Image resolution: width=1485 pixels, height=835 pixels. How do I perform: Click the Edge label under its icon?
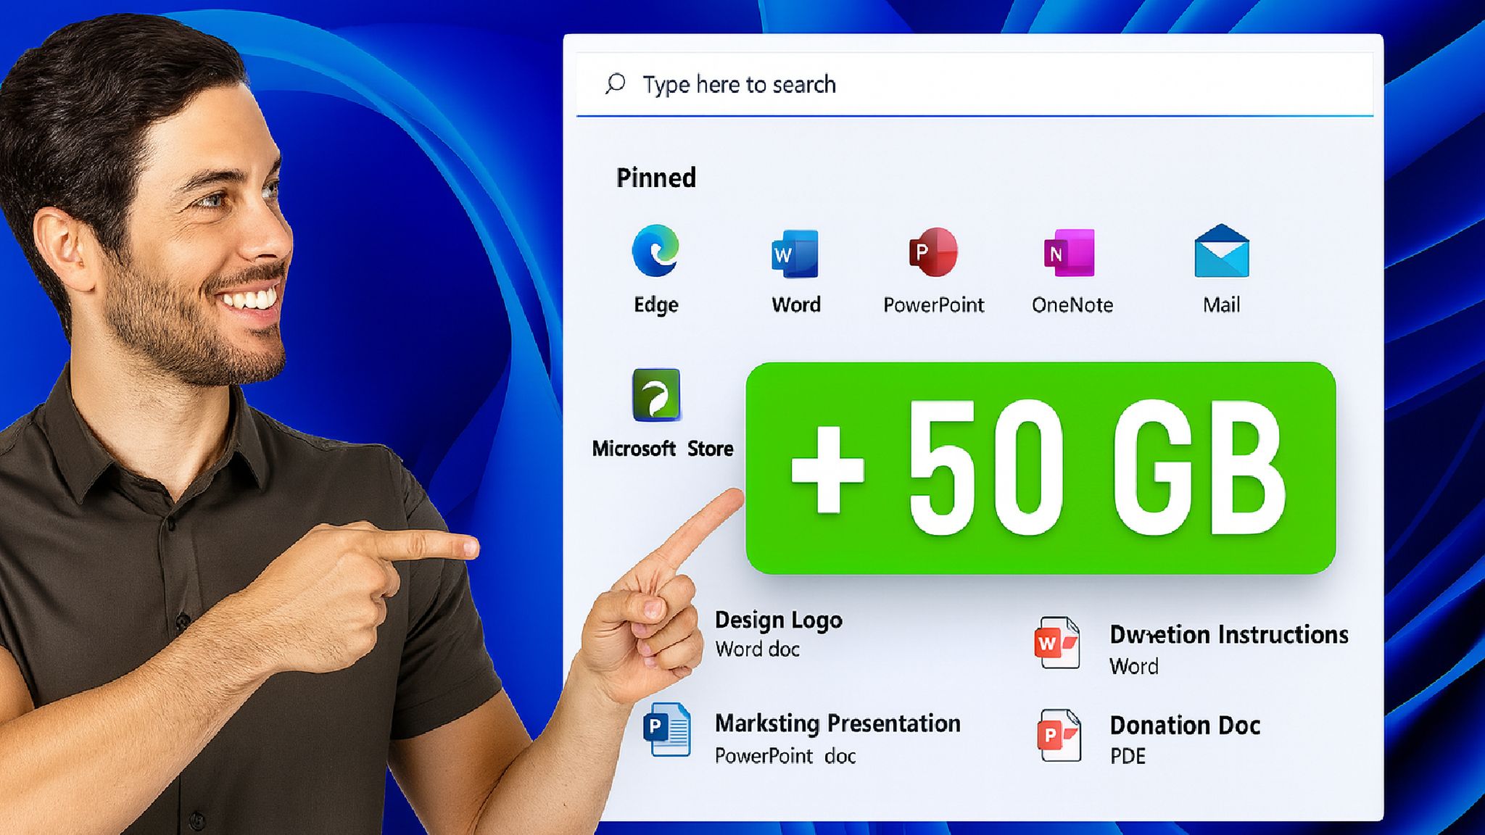(x=655, y=305)
